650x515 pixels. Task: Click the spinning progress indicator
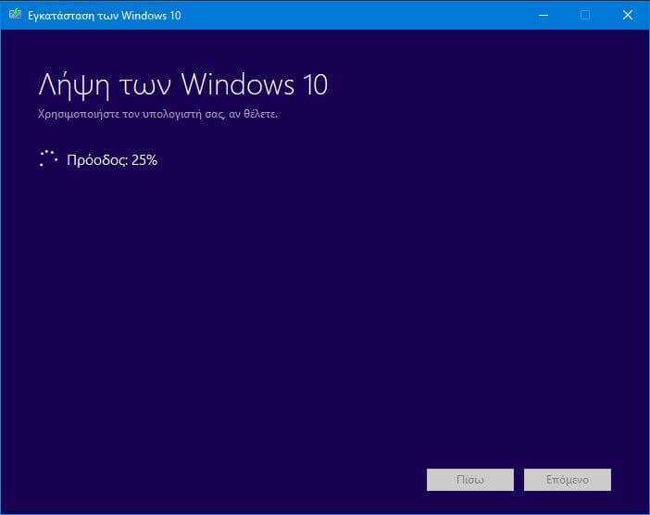point(48,158)
